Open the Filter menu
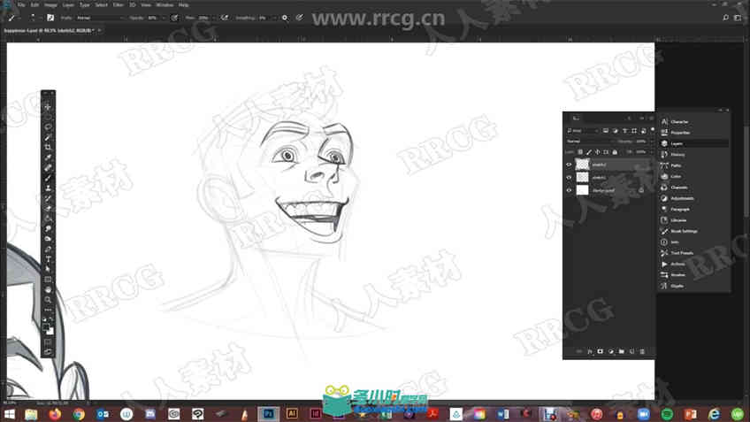This screenshot has width=750, height=422. tap(119, 4)
